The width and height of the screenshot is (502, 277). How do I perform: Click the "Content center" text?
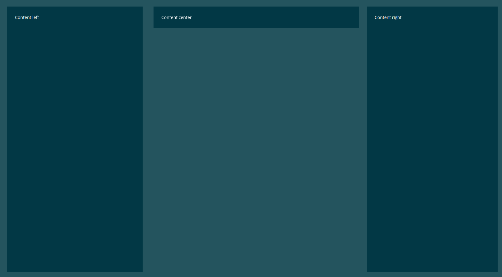[176, 17]
